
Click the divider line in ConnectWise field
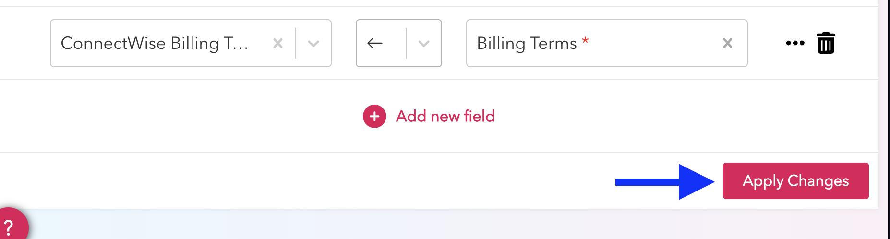click(296, 43)
